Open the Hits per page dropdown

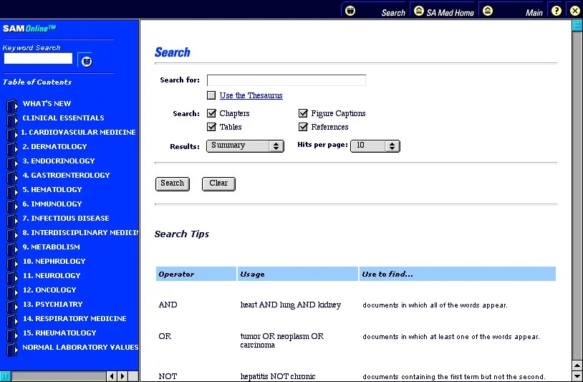point(375,145)
